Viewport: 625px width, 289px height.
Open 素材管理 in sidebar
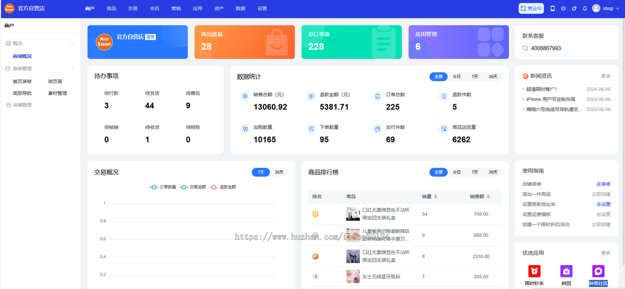point(57,93)
